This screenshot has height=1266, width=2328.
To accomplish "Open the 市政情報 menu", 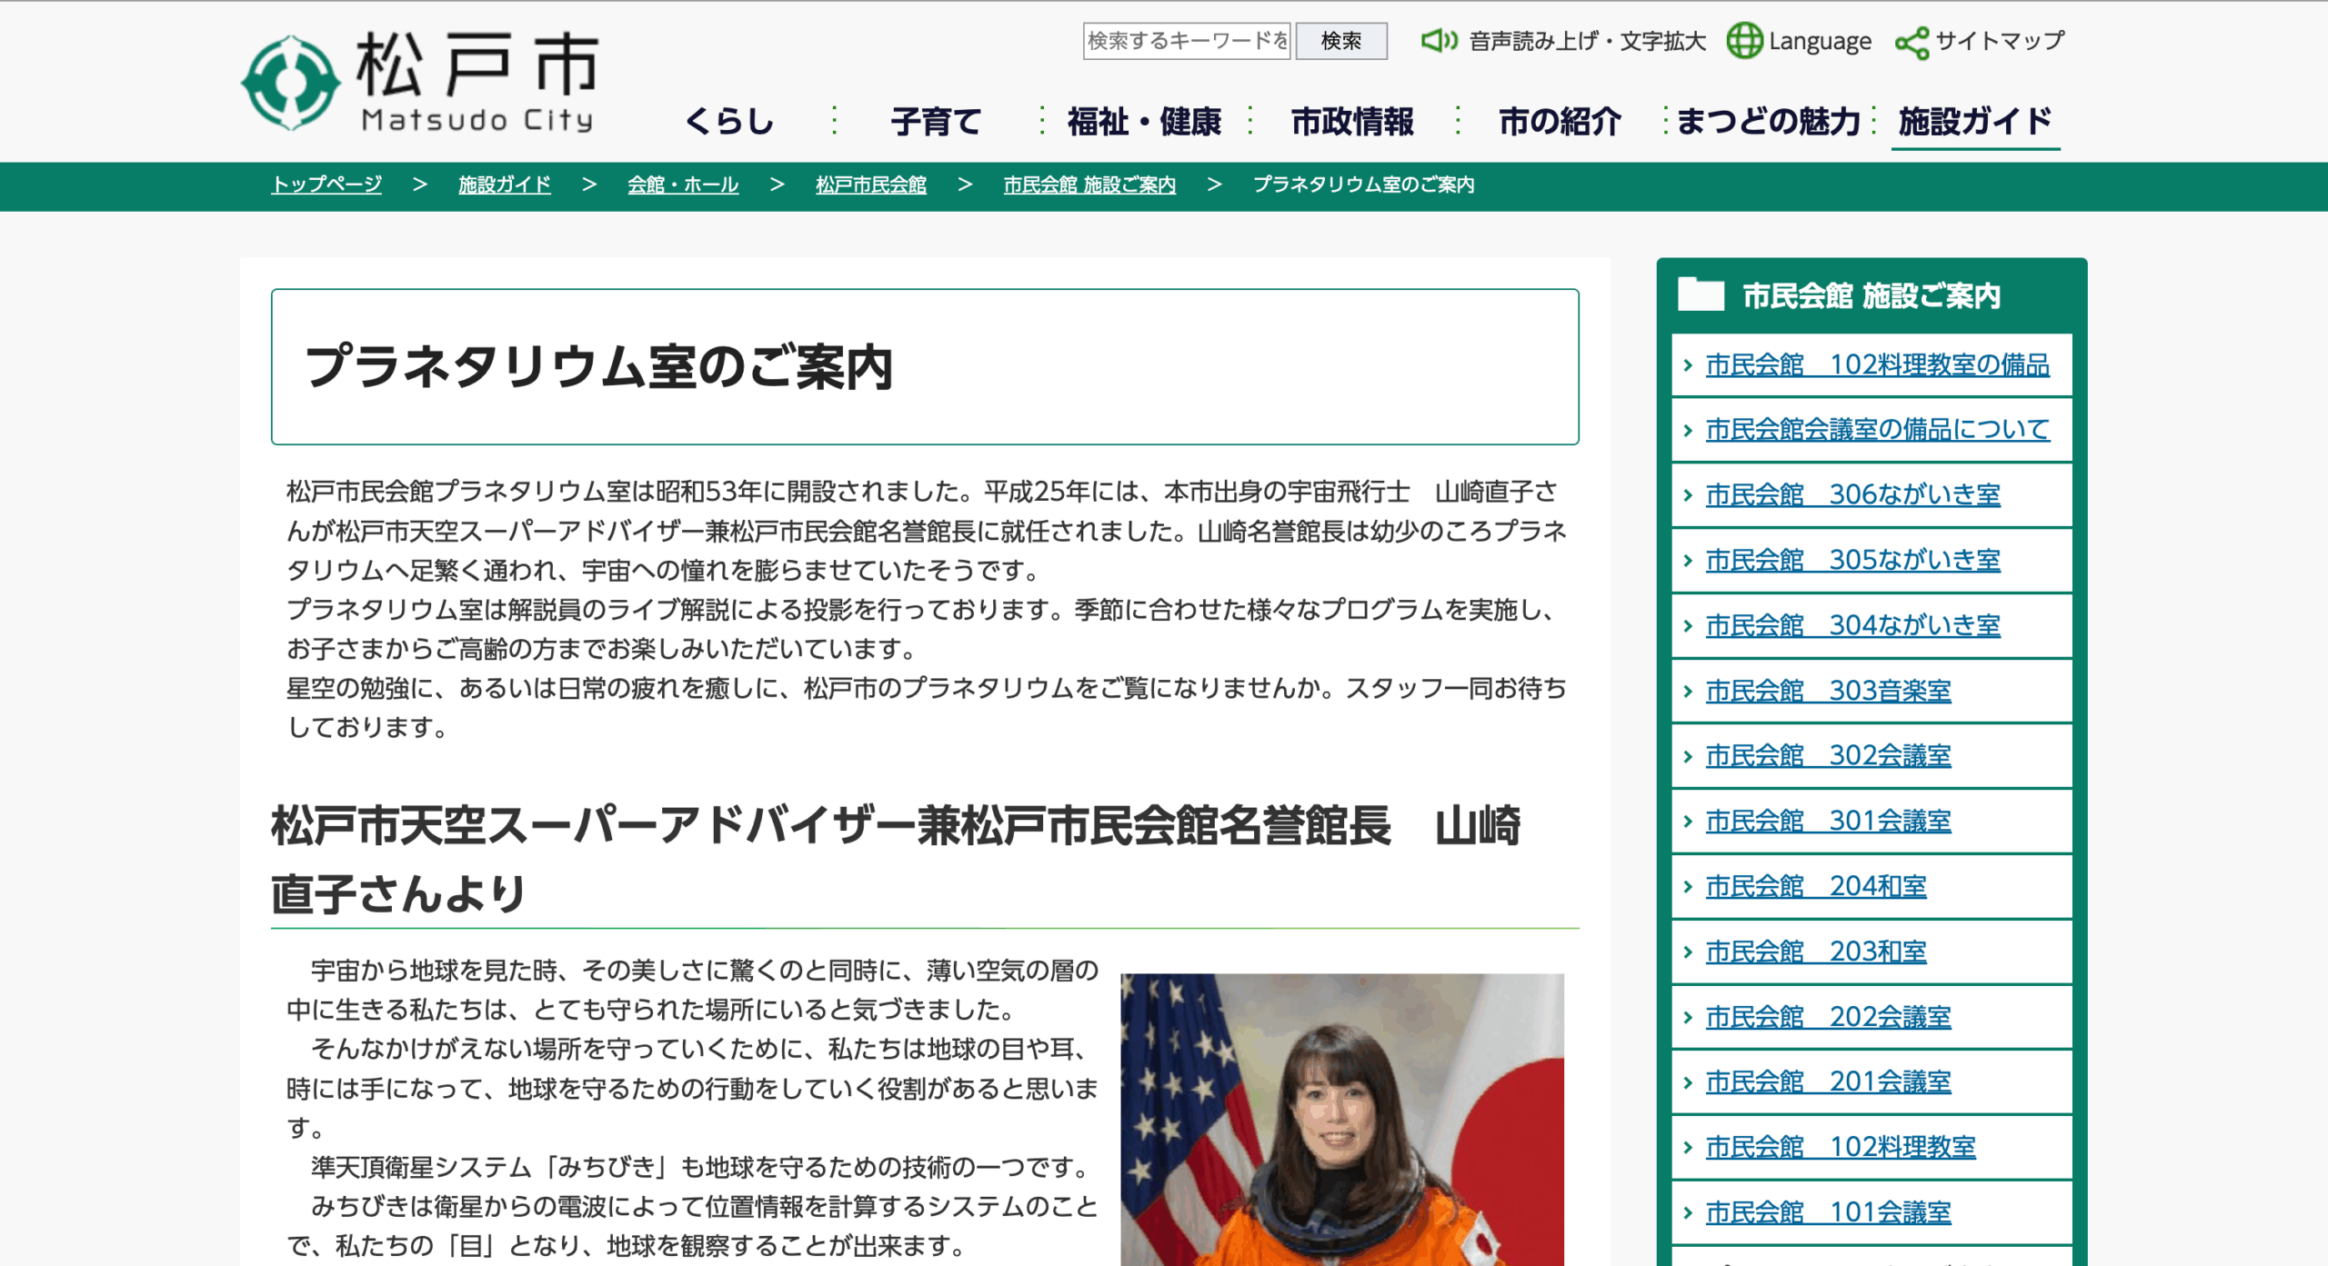I will coord(1352,121).
